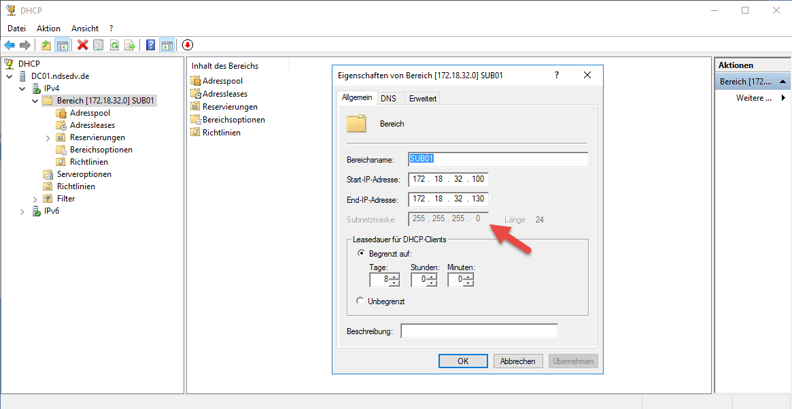Collapse the DC01.ndsedv.de server node
This screenshot has height=409, width=792.
tap(10, 76)
